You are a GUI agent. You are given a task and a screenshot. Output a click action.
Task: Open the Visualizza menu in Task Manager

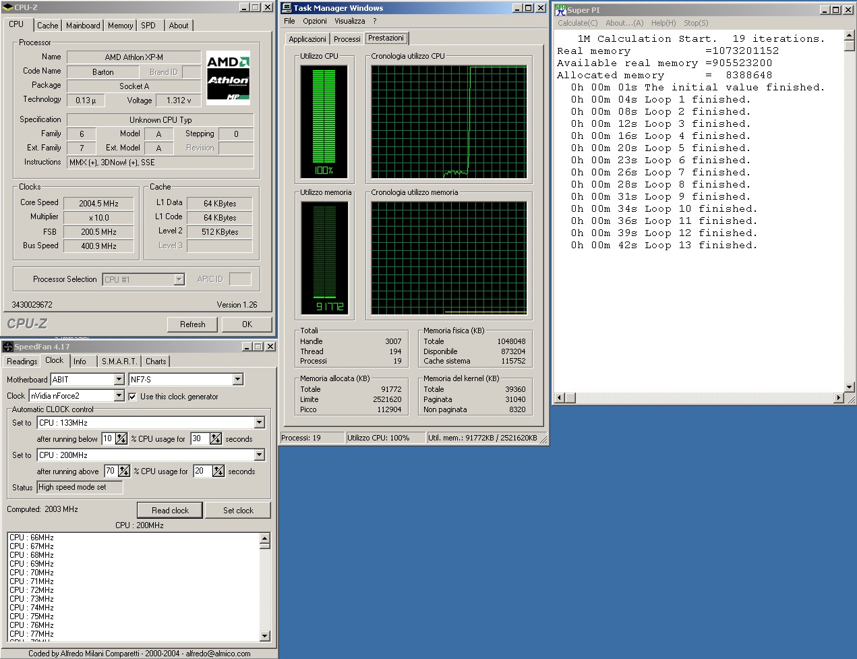point(350,21)
